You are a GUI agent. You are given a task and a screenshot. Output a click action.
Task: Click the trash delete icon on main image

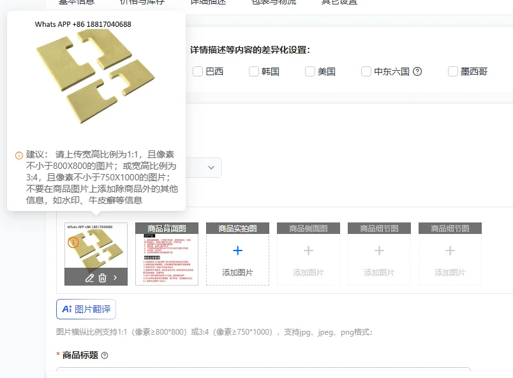(x=102, y=278)
